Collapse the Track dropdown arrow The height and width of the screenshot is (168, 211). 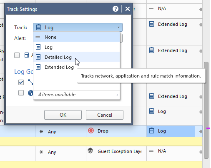(x=118, y=27)
